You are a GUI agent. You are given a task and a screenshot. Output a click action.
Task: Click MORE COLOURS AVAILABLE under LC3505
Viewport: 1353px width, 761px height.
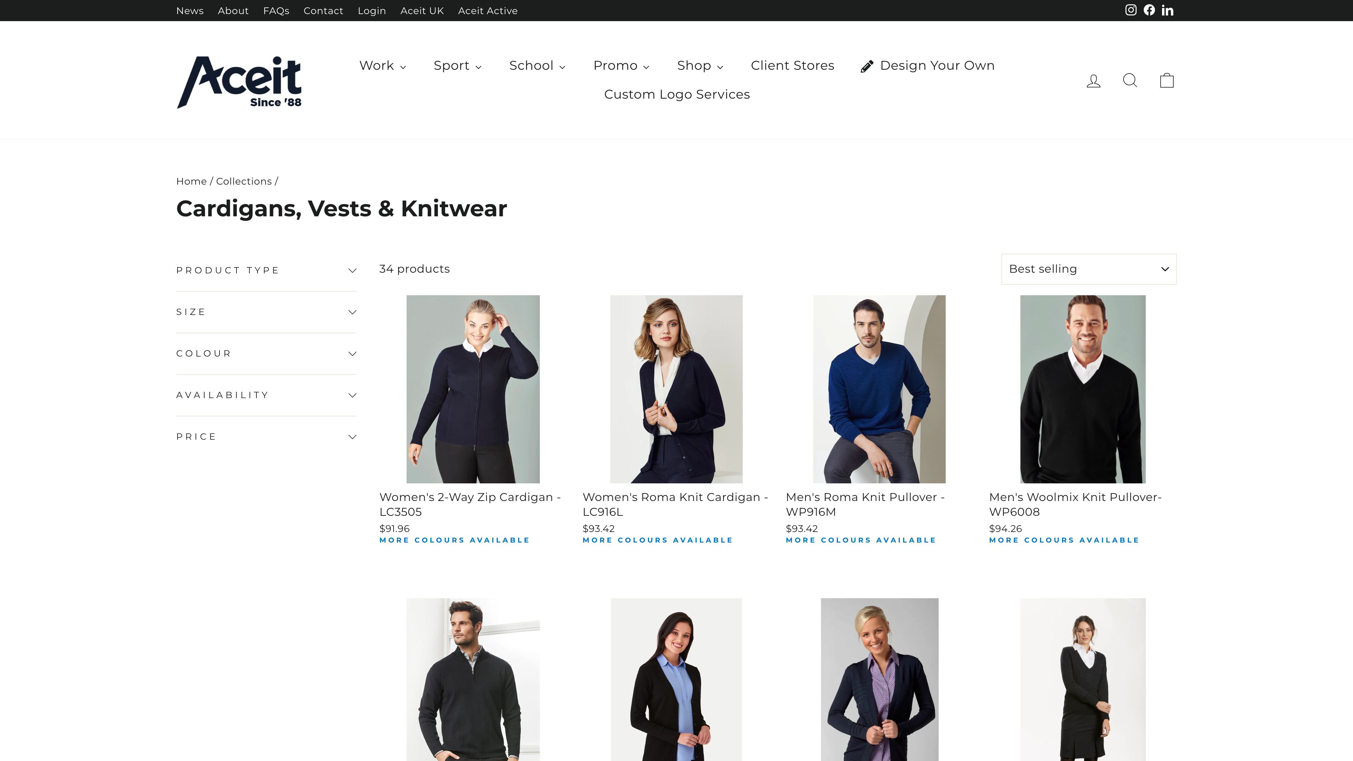click(454, 540)
